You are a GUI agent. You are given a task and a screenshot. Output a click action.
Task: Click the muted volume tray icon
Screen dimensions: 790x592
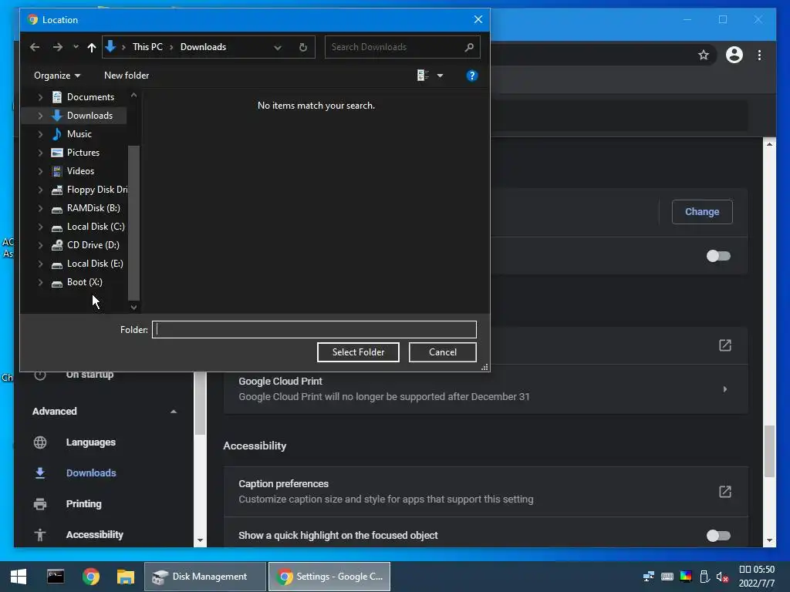pyautogui.click(x=722, y=577)
